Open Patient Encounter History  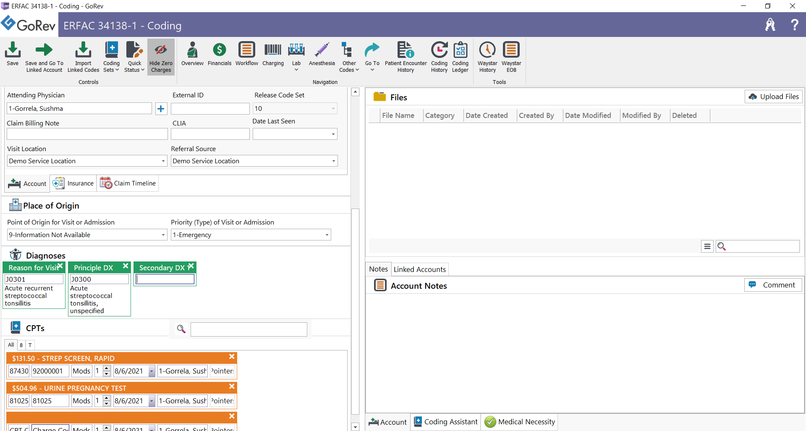coord(406,57)
